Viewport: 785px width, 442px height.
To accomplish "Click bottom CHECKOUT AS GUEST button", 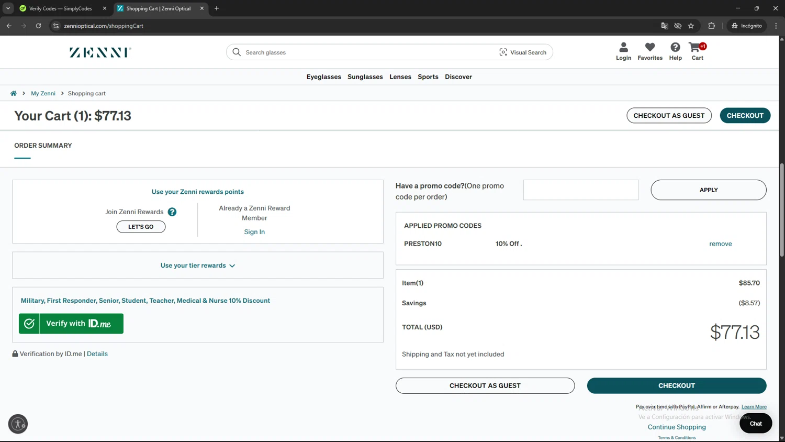I will point(485,386).
